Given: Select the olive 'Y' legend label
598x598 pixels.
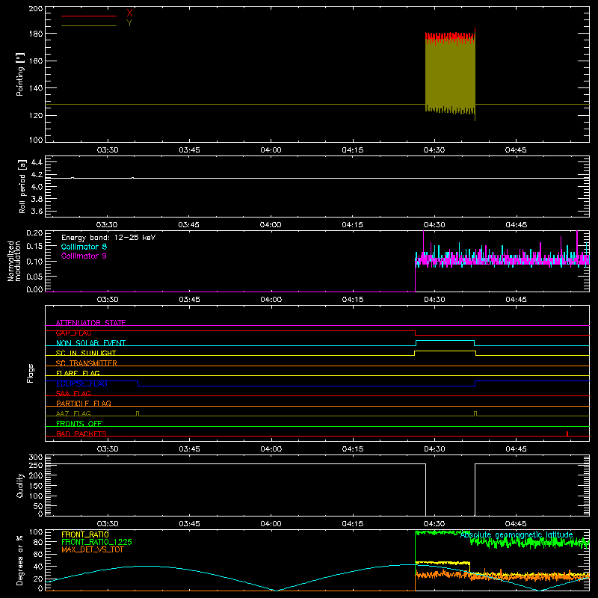Looking at the screenshot, I should tap(129, 23).
